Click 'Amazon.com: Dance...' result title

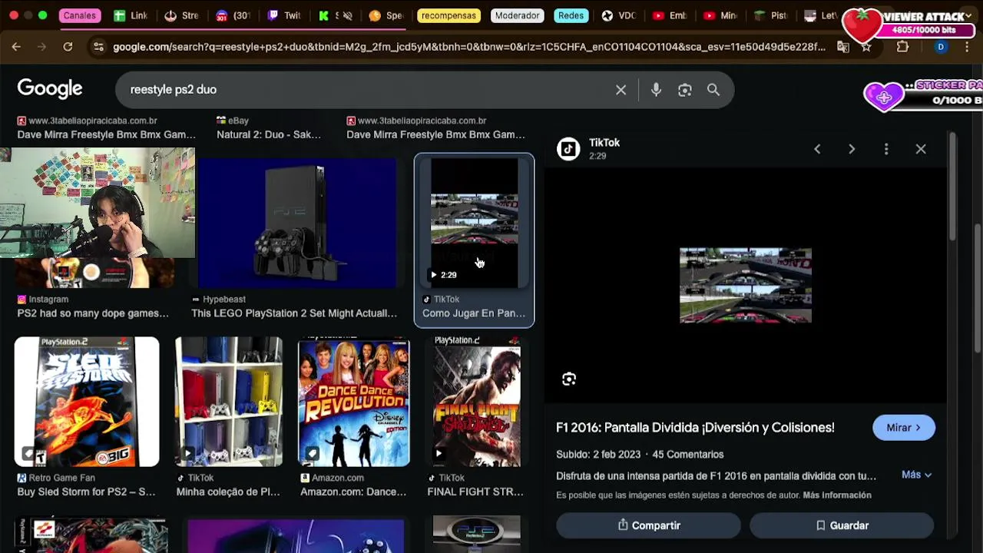tap(353, 492)
